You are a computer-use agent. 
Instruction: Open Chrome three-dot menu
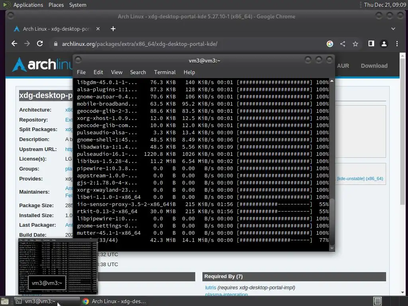[x=397, y=44]
